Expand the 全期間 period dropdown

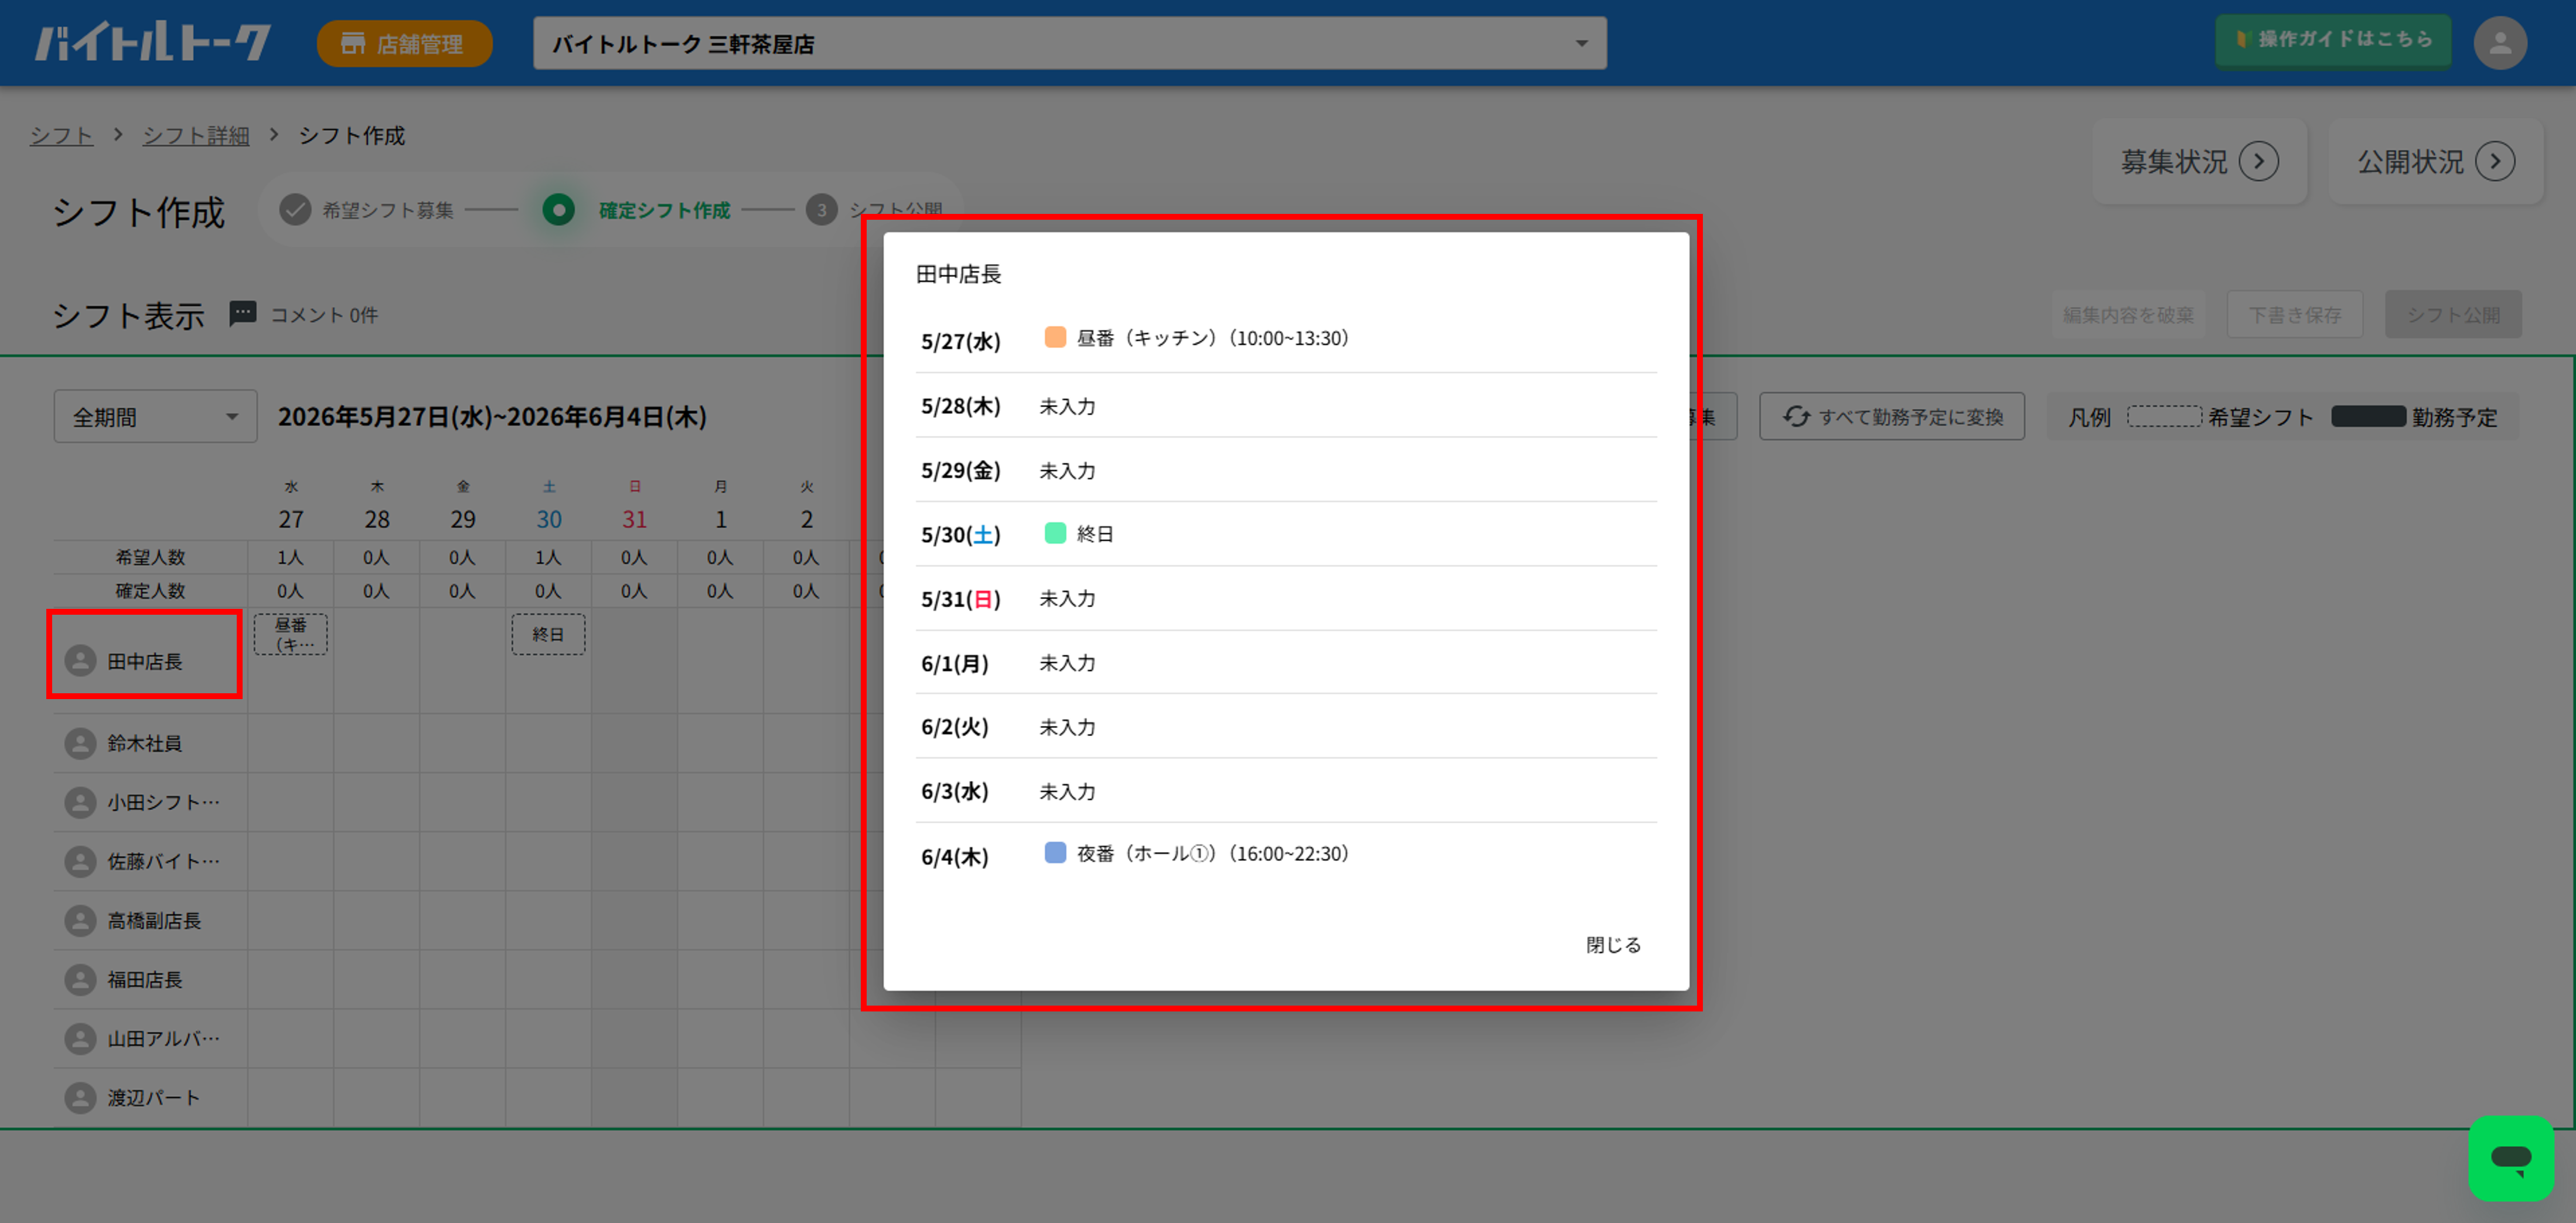pos(155,416)
